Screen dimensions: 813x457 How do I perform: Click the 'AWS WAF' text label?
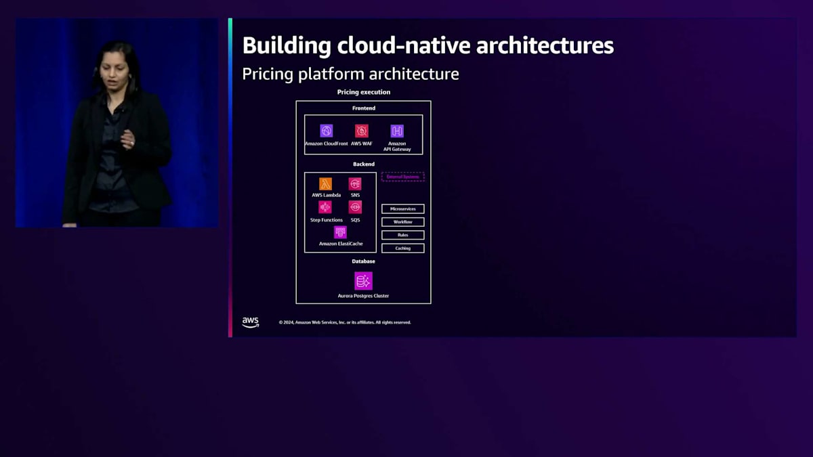click(362, 144)
